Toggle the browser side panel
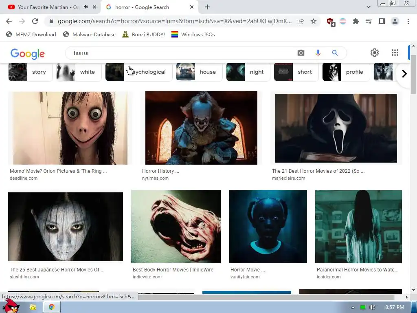The height and width of the screenshot is (313, 417). (x=382, y=21)
